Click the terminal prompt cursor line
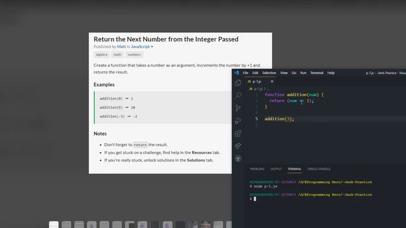The width and height of the screenshot is (406, 228). click(x=253, y=199)
